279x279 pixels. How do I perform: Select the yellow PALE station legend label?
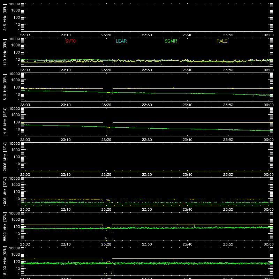click(222, 41)
